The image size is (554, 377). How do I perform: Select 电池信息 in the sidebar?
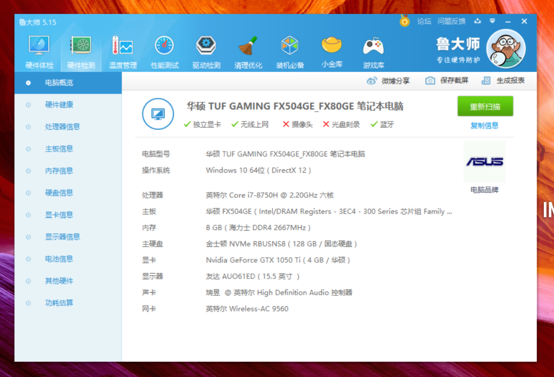(68, 259)
